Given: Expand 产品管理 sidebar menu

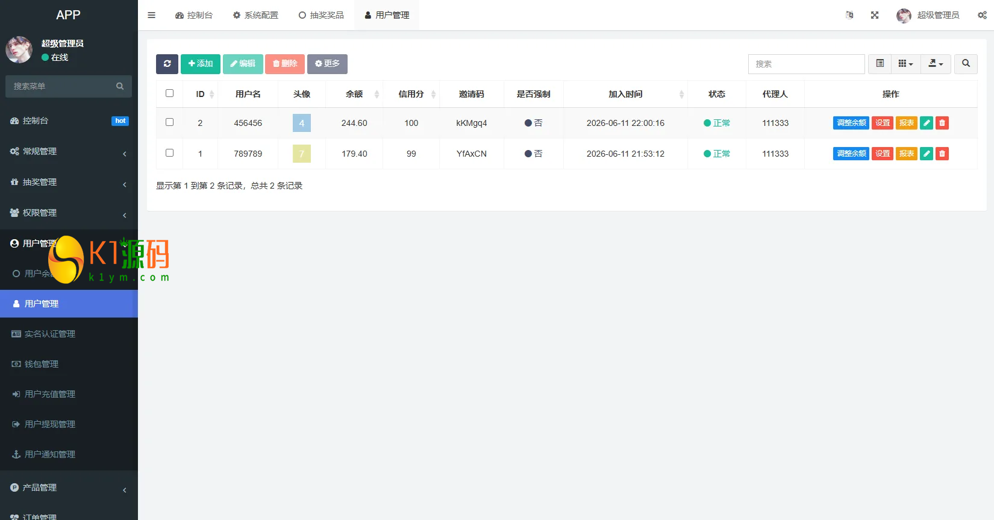Looking at the screenshot, I should 69,487.
